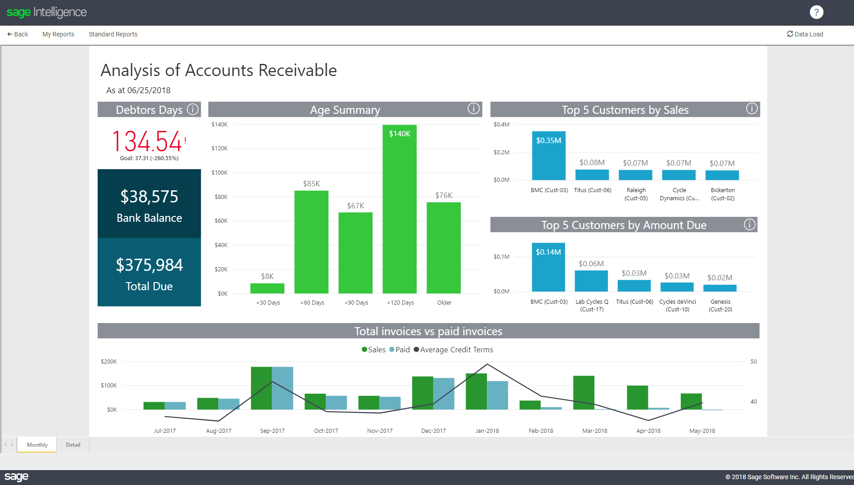Click the Back arrow icon

tap(9, 34)
